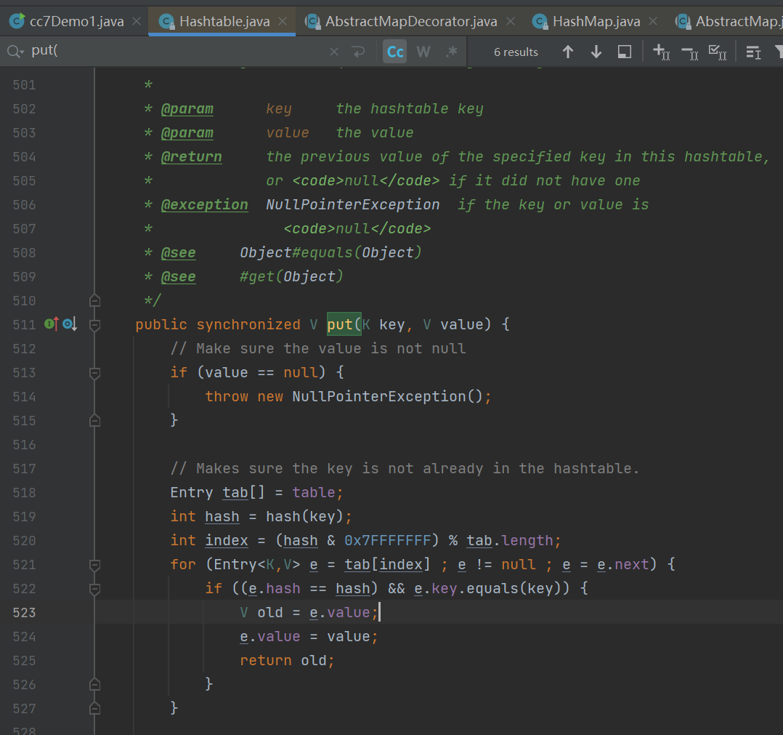Viewport: 783px width, 735px height.
Task: Open search results in Find window
Action: click(625, 52)
